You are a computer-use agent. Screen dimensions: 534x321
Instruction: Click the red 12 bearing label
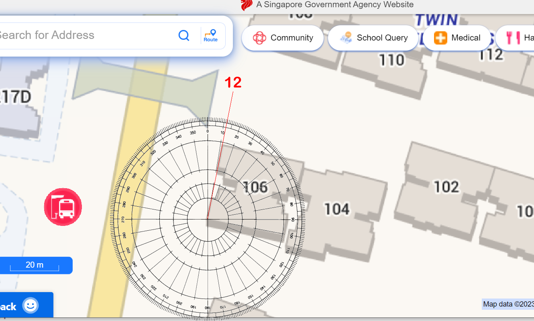click(233, 83)
